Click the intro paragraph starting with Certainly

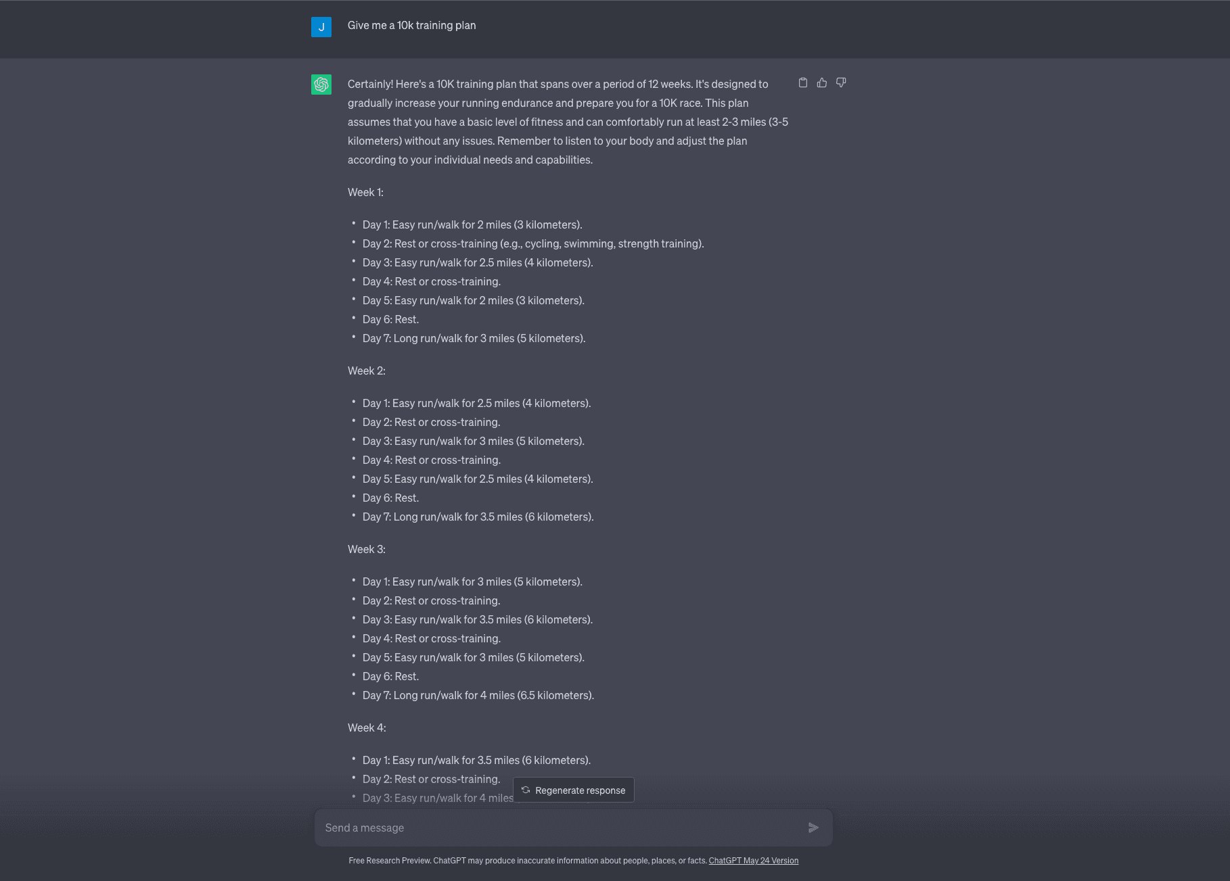(568, 122)
